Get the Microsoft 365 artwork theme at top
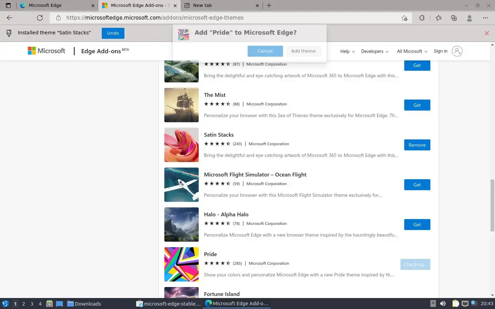495x309 pixels. (417, 65)
